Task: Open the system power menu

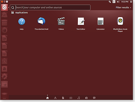Action: [131, 2]
